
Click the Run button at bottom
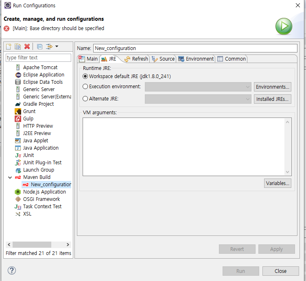coord(241,271)
